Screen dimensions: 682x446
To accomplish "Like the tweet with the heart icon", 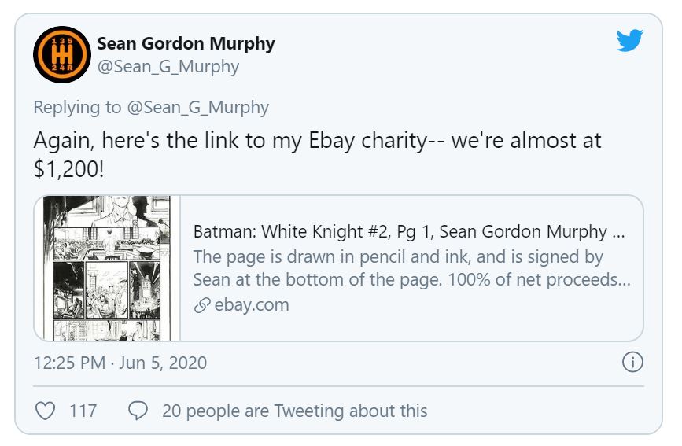I will click(x=47, y=411).
